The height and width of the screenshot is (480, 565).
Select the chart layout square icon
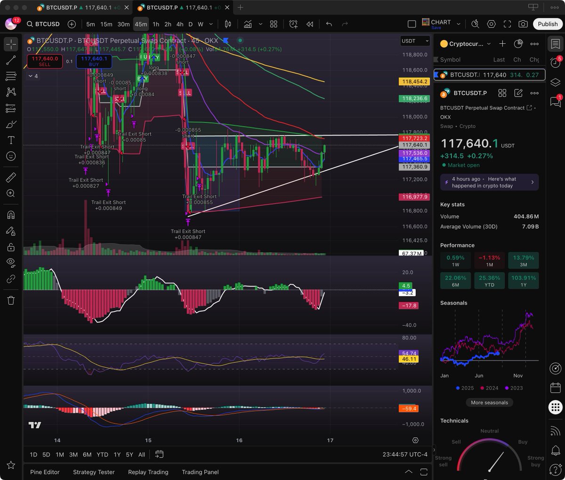412,24
